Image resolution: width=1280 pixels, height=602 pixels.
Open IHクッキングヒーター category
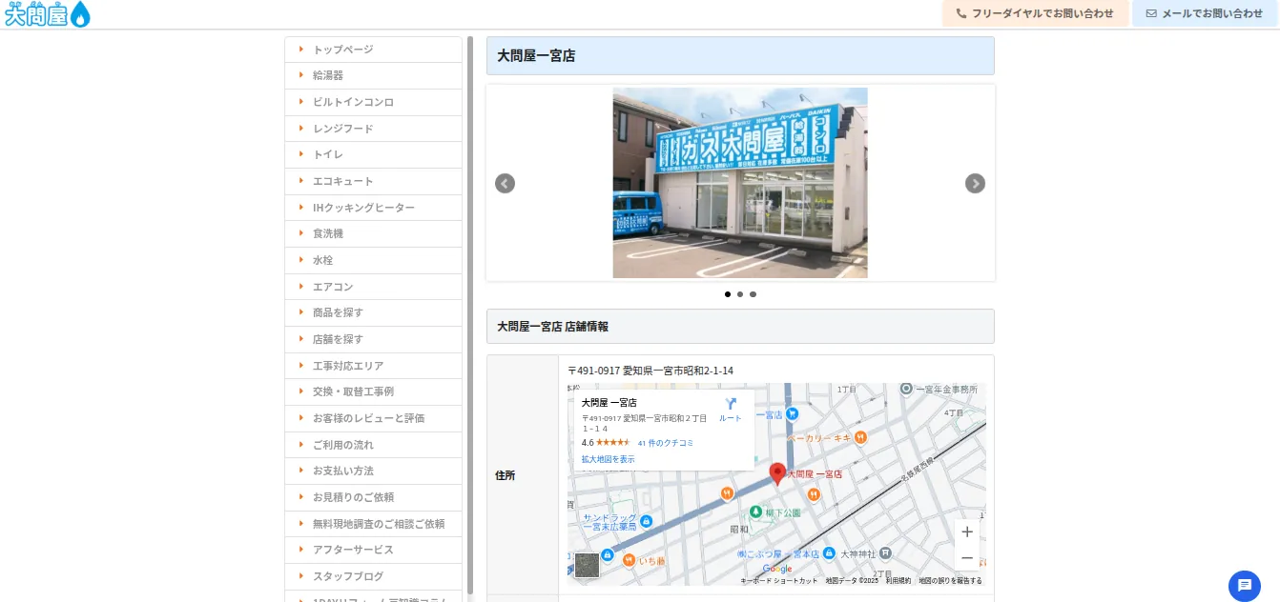[373, 208]
